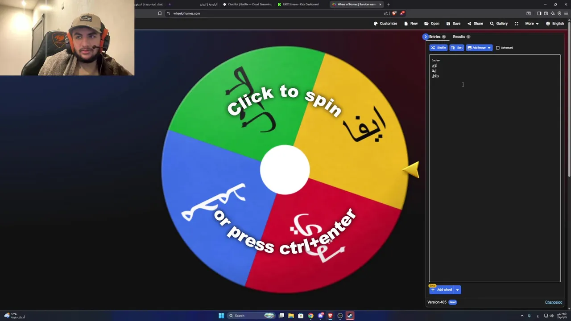Open Brave Wallet icon
Viewport: 571px width, 321px height.
click(x=546, y=13)
